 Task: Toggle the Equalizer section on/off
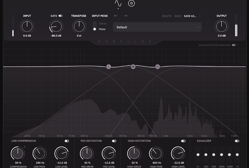[x=237, y=141]
